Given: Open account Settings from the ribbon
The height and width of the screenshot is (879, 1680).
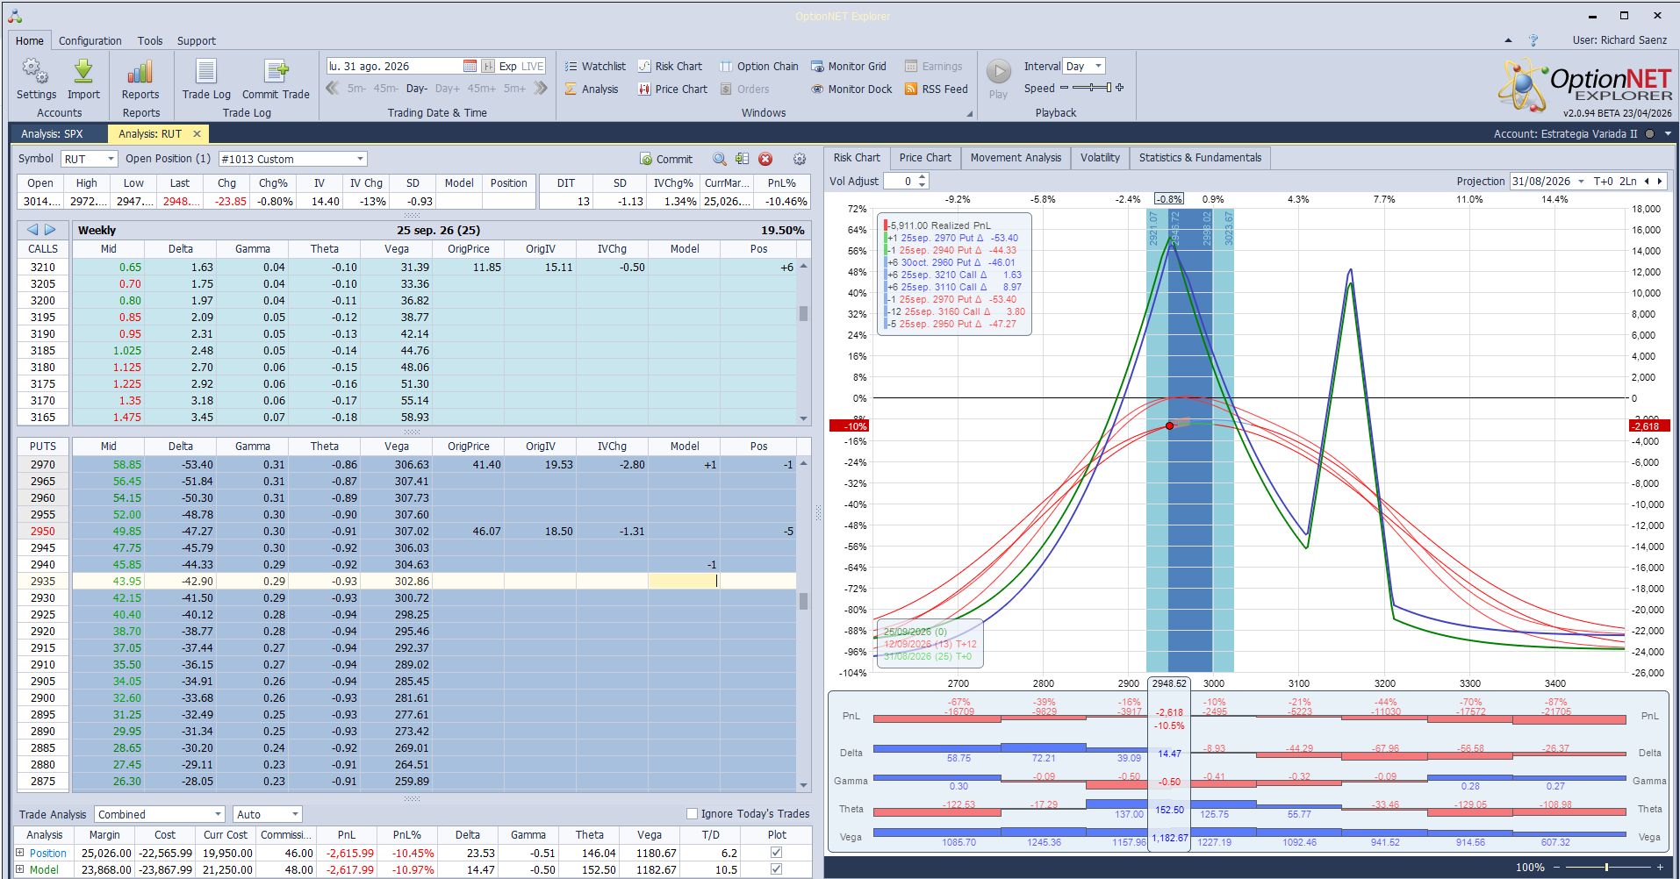Looking at the screenshot, I should pos(36,79).
